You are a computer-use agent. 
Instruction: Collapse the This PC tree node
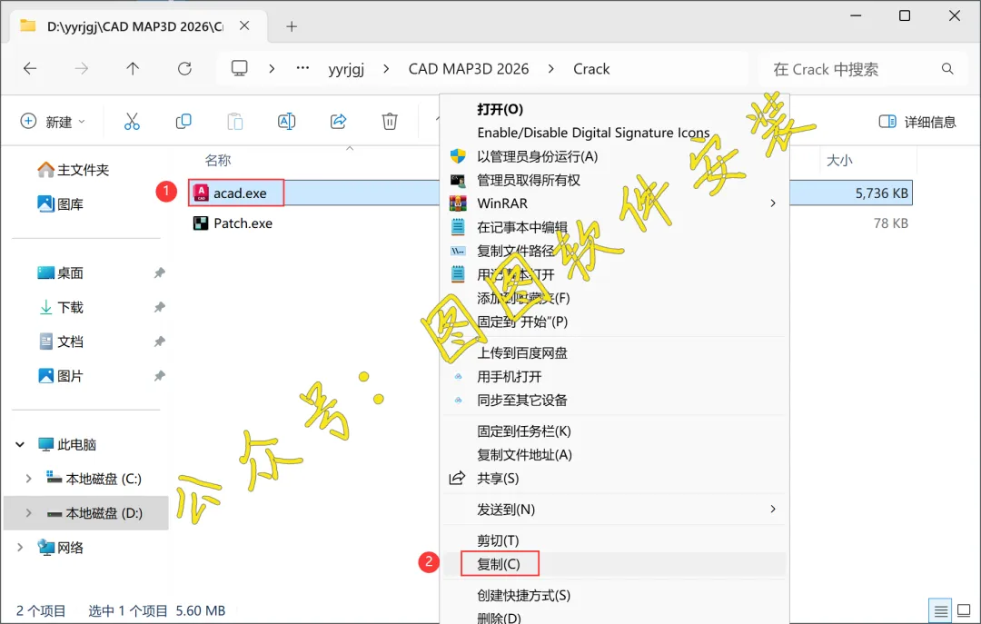[20, 444]
